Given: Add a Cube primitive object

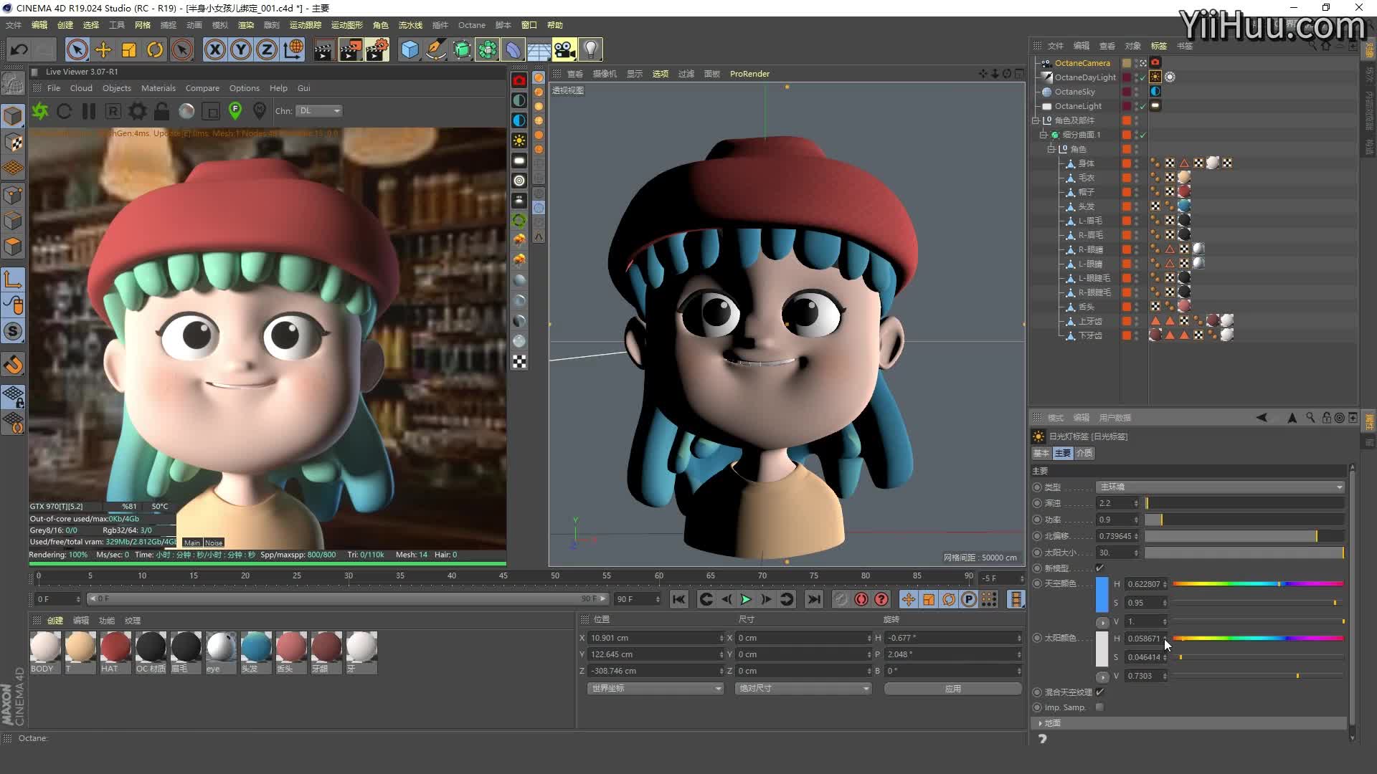Looking at the screenshot, I should pos(410,49).
